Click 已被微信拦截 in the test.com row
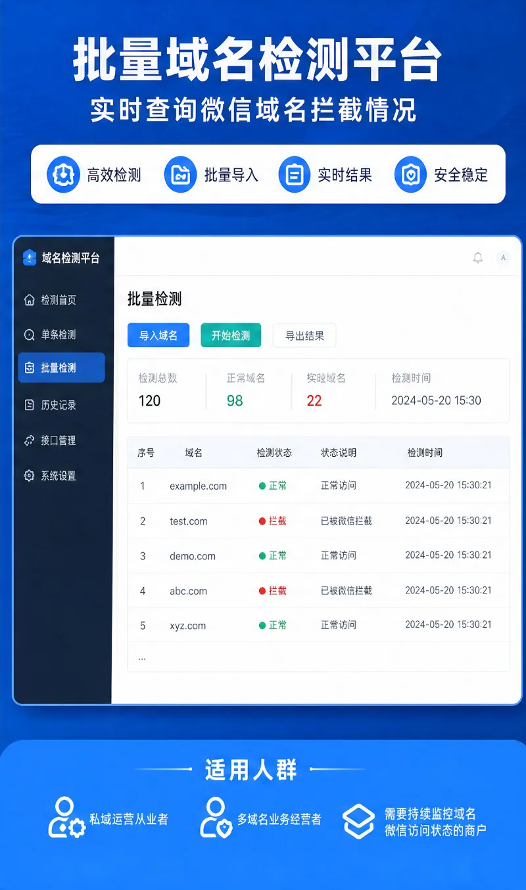This screenshot has width=526, height=890. click(347, 521)
